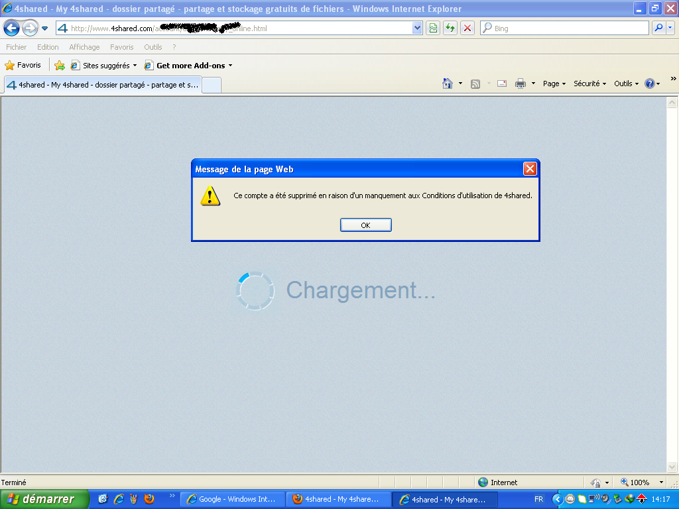Click the Protected Mode lock status icon
This screenshot has width=679, height=509.
tap(596, 482)
